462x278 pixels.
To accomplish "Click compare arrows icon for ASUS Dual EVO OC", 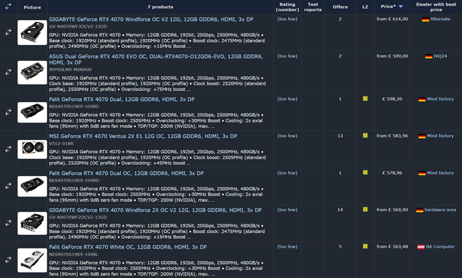I will pyautogui.click(x=9, y=72).
